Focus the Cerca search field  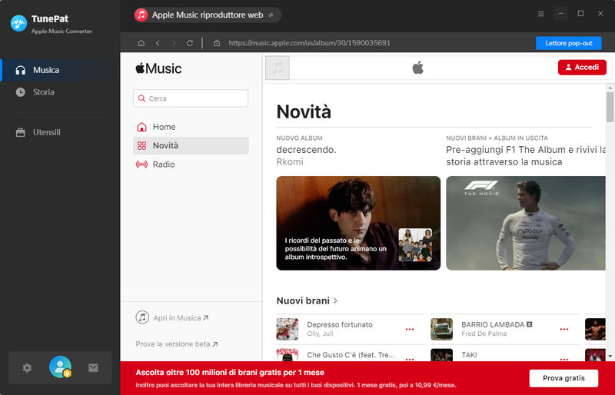pyautogui.click(x=191, y=98)
